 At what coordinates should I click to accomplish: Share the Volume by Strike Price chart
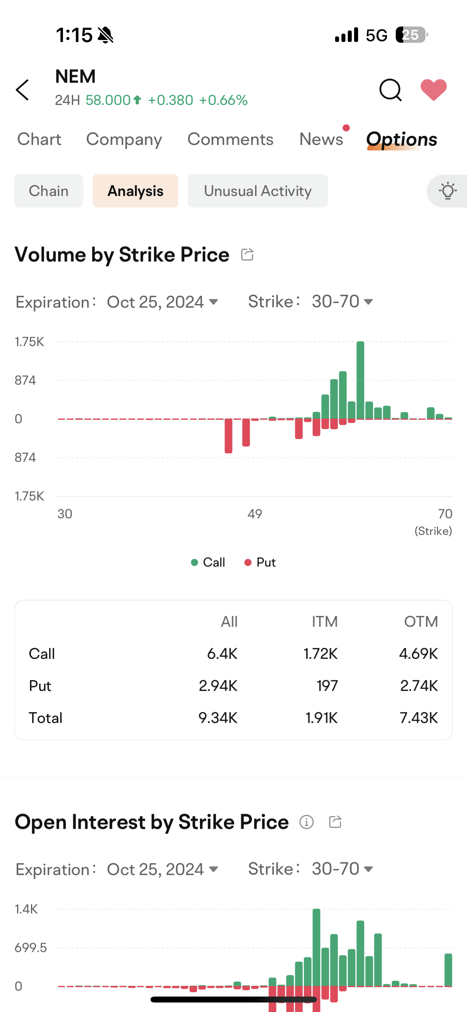(x=247, y=254)
